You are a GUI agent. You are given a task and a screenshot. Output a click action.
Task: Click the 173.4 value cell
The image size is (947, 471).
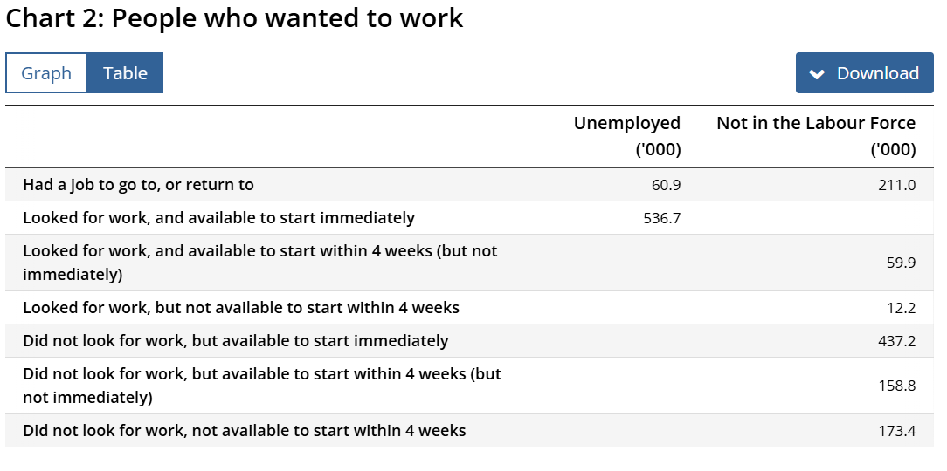click(897, 431)
